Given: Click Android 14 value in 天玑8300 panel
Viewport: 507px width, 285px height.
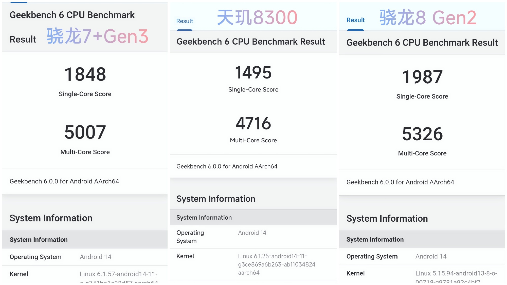Looking at the screenshot, I should click(x=252, y=233).
